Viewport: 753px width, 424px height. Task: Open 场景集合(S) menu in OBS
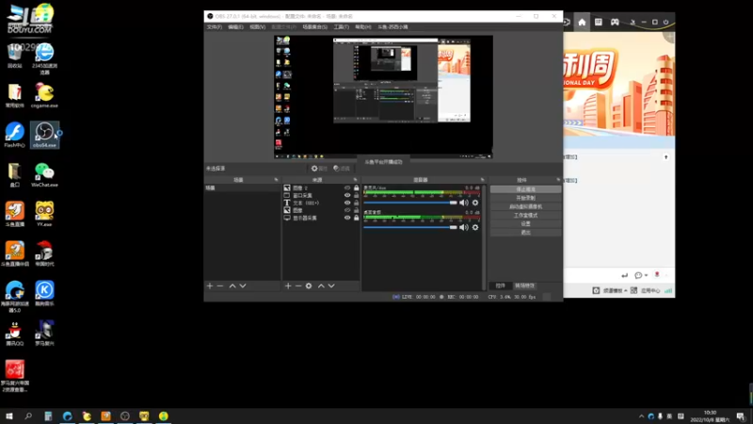(315, 27)
